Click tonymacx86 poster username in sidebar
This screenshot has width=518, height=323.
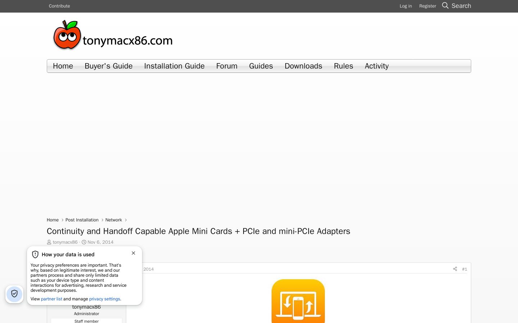[86, 307]
